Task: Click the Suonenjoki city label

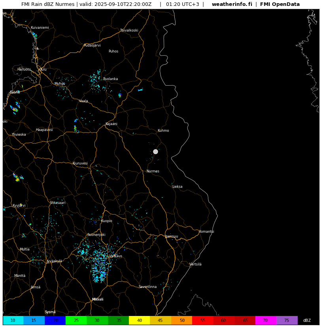Action: [x=96, y=235]
